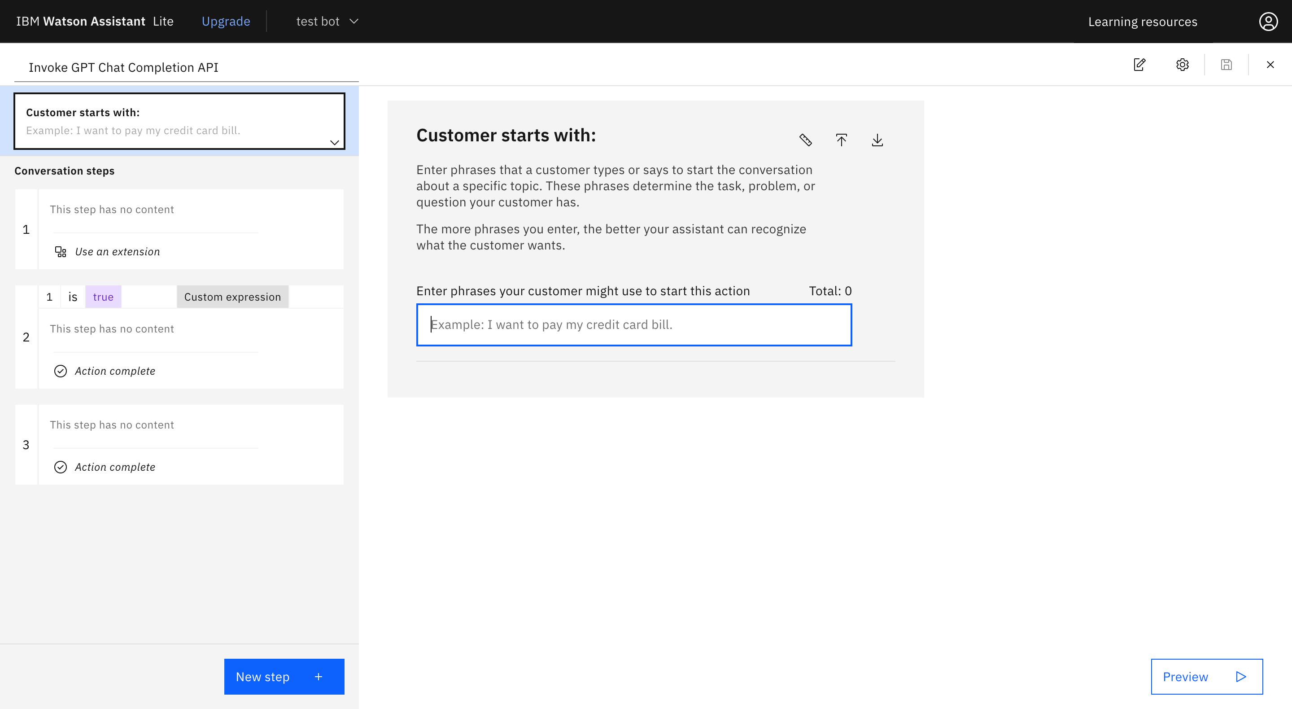Close the action editor
Image resolution: width=1292 pixels, height=709 pixels.
tap(1270, 65)
